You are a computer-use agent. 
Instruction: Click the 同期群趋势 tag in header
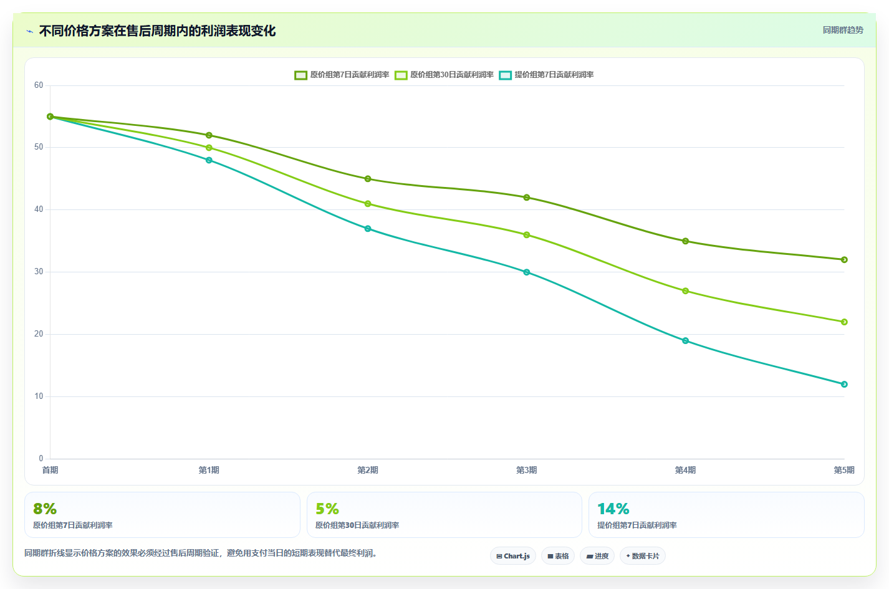(843, 30)
